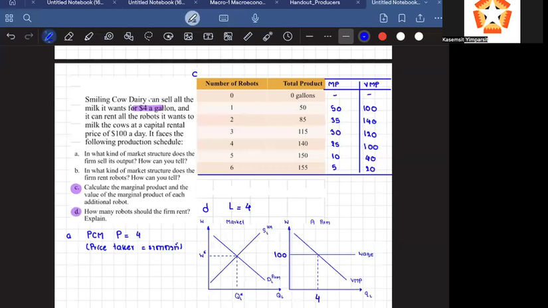Open the camera photo insert tool

(228, 37)
